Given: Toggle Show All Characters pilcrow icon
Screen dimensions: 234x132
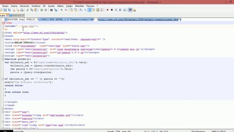Looking at the screenshot, I should coord(85,10).
